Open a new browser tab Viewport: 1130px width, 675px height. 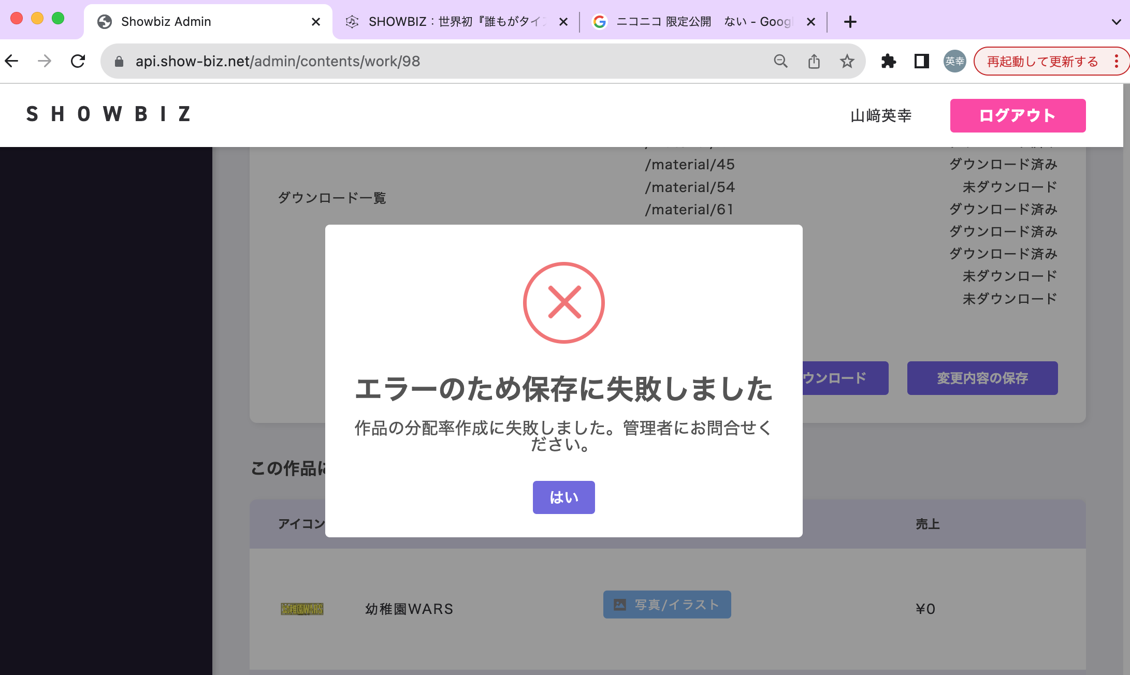[850, 22]
